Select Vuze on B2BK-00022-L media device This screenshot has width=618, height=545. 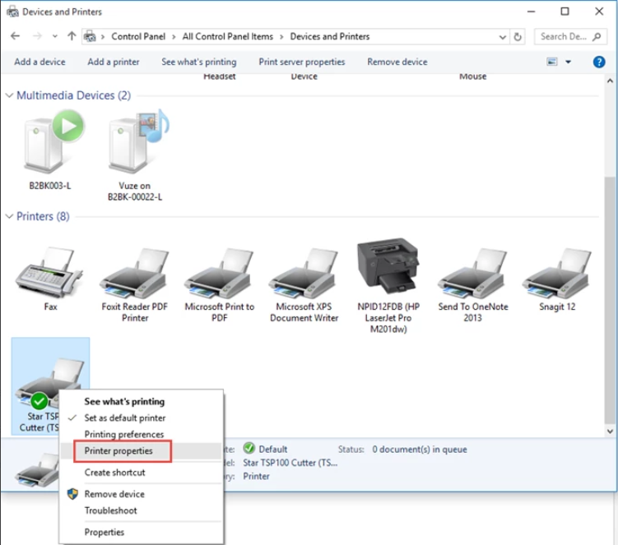click(138, 141)
